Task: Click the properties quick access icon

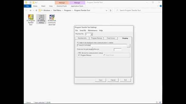Action: pyautogui.click(x=31, y=2)
